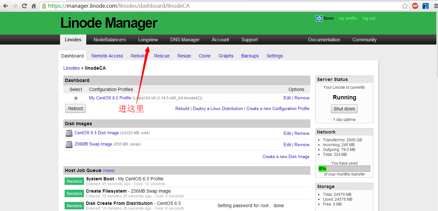The height and width of the screenshot is (211, 438).
Task: Click the browser back arrow icon
Action: pos(5,6)
